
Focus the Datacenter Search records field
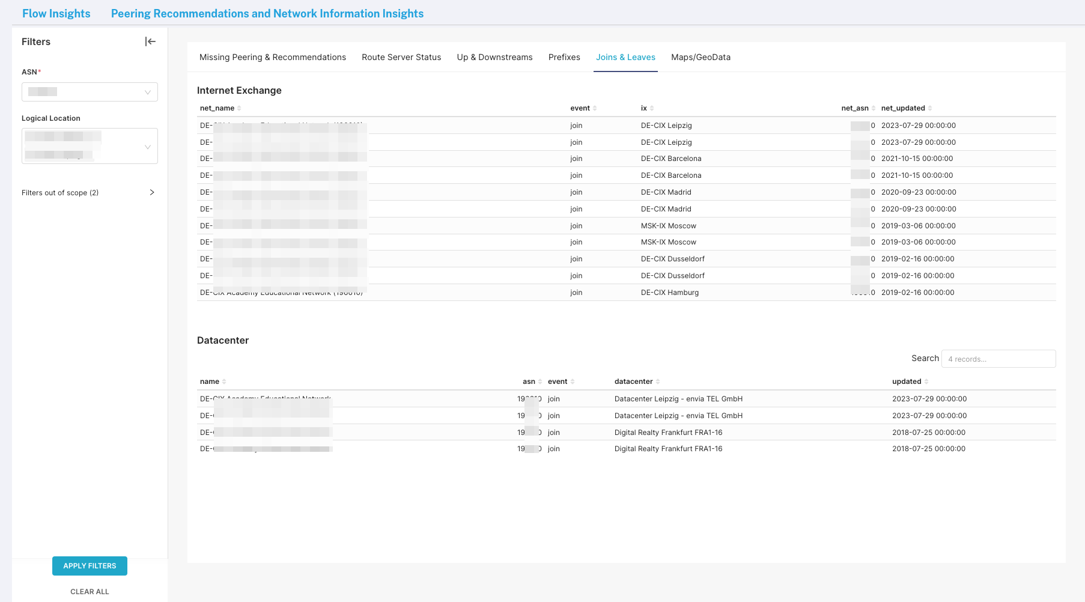(x=998, y=359)
